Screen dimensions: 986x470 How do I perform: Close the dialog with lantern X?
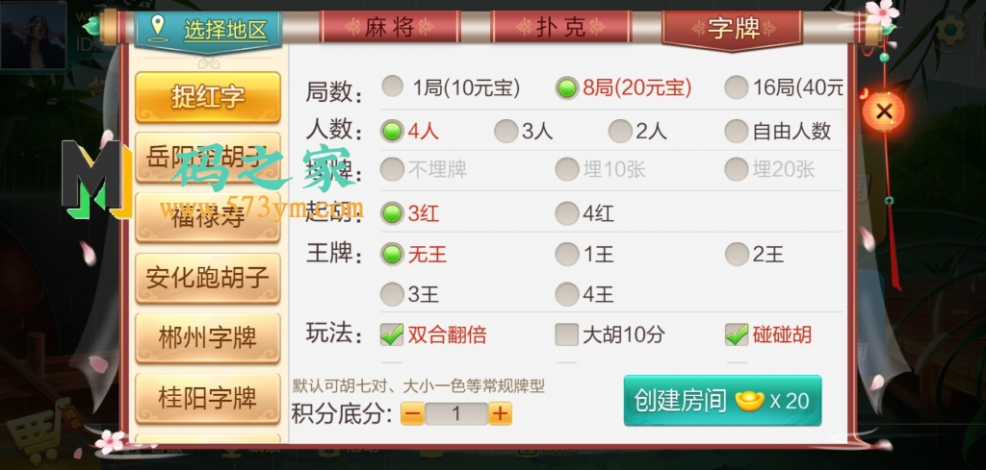point(884,111)
